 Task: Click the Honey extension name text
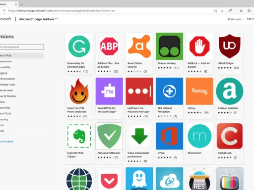tap(191, 108)
